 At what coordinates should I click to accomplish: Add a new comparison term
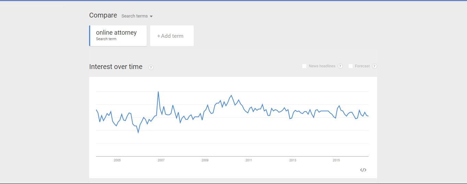pyautogui.click(x=172, y=36)
